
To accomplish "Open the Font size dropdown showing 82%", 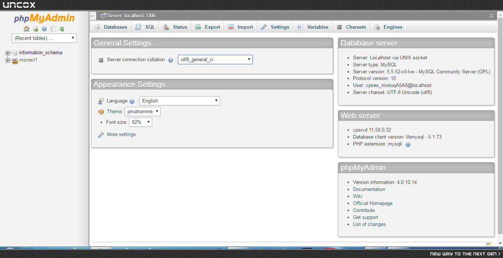I will pyautogui.click(x=140, y=122).
